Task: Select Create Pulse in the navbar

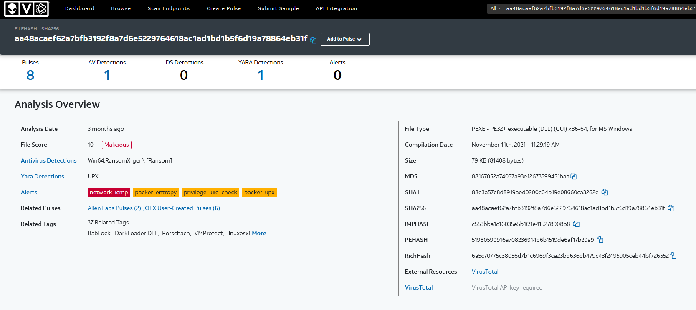Action: 224,8
